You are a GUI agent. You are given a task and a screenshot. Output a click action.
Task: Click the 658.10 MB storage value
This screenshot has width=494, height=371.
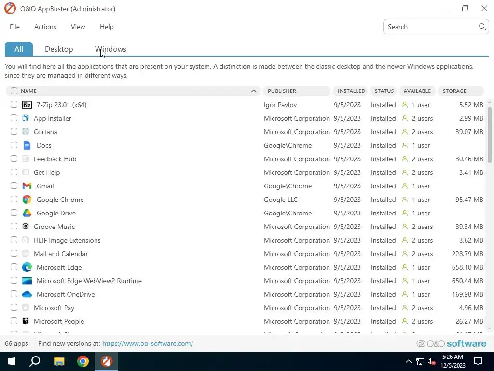467,267
